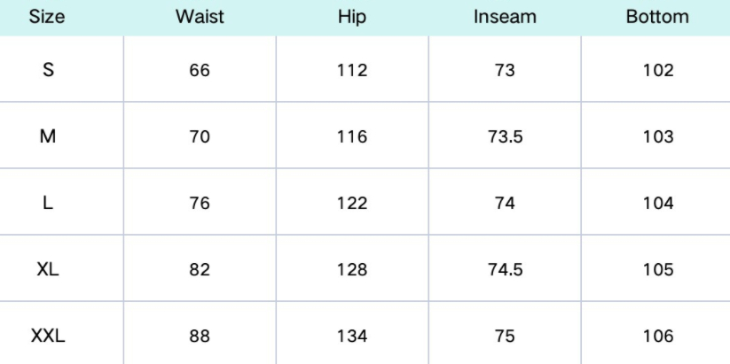Click hip value 116 for size M
Viewport: 730px width, 364px height.
coord(352,137)
